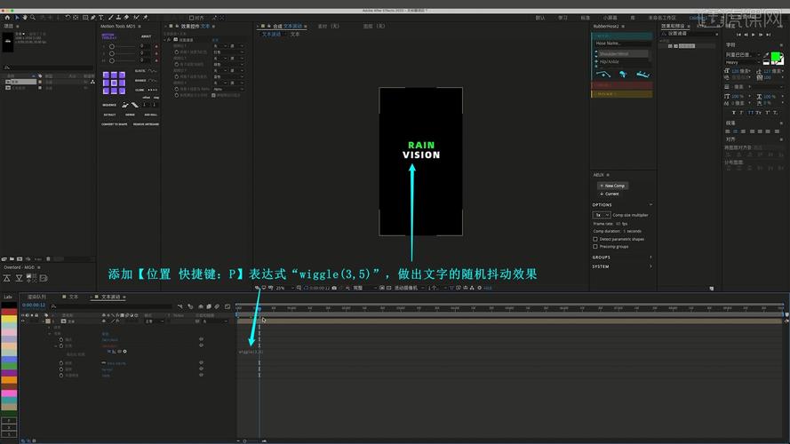Click center anchor point in Motion Tools grid
Image resolution: width=790 pixels, height=444 pixels.
click(114, 83)
